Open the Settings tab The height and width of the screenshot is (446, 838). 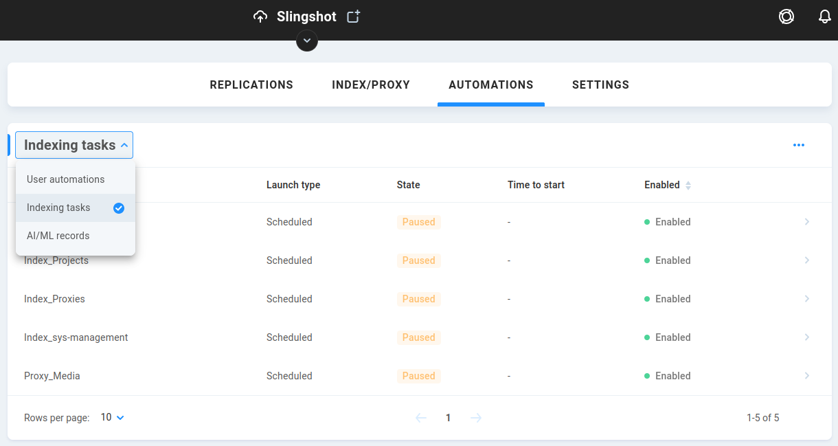[x=600, y=85]
